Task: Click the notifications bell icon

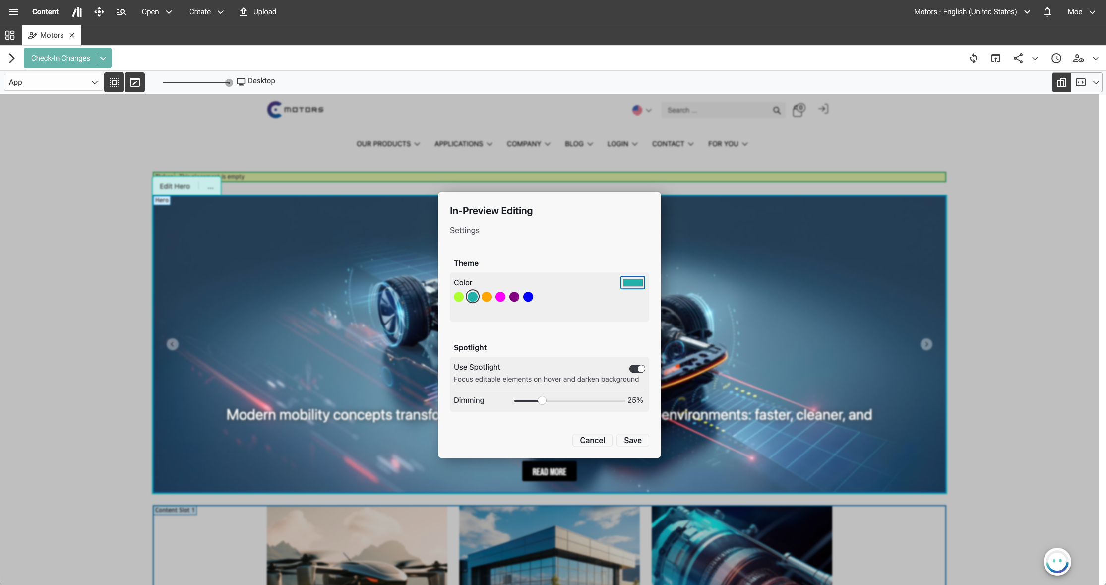Action: [1047, 12]
